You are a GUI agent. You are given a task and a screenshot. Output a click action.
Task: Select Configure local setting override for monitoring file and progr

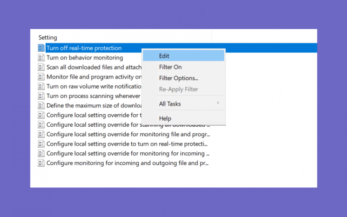coord(128,134)
